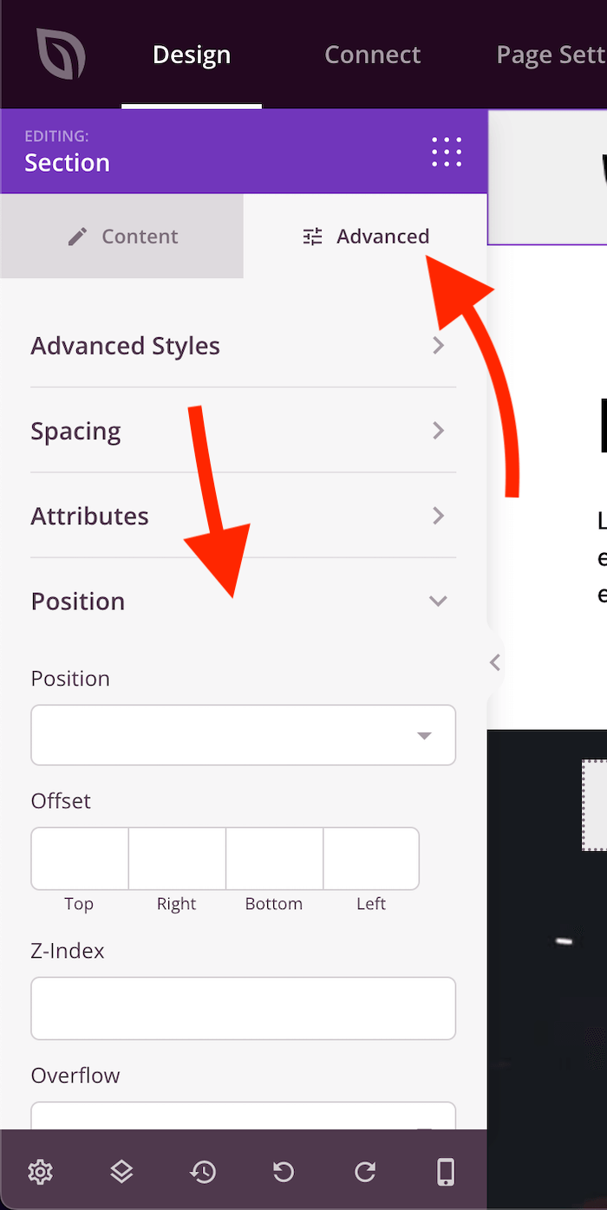Expand the Attributes section

(x=243, y=516)
